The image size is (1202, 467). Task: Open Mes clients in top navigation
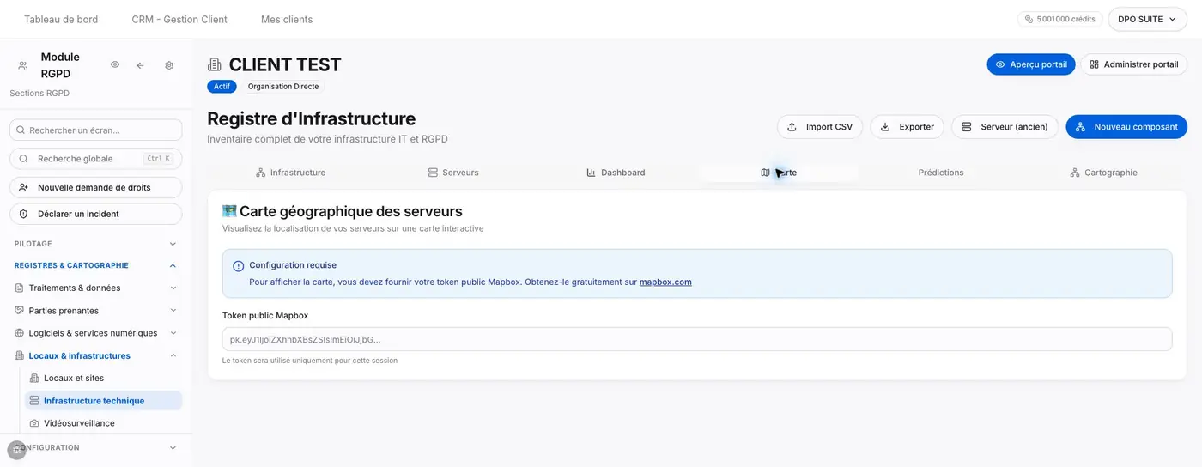(x=287, y=19)
